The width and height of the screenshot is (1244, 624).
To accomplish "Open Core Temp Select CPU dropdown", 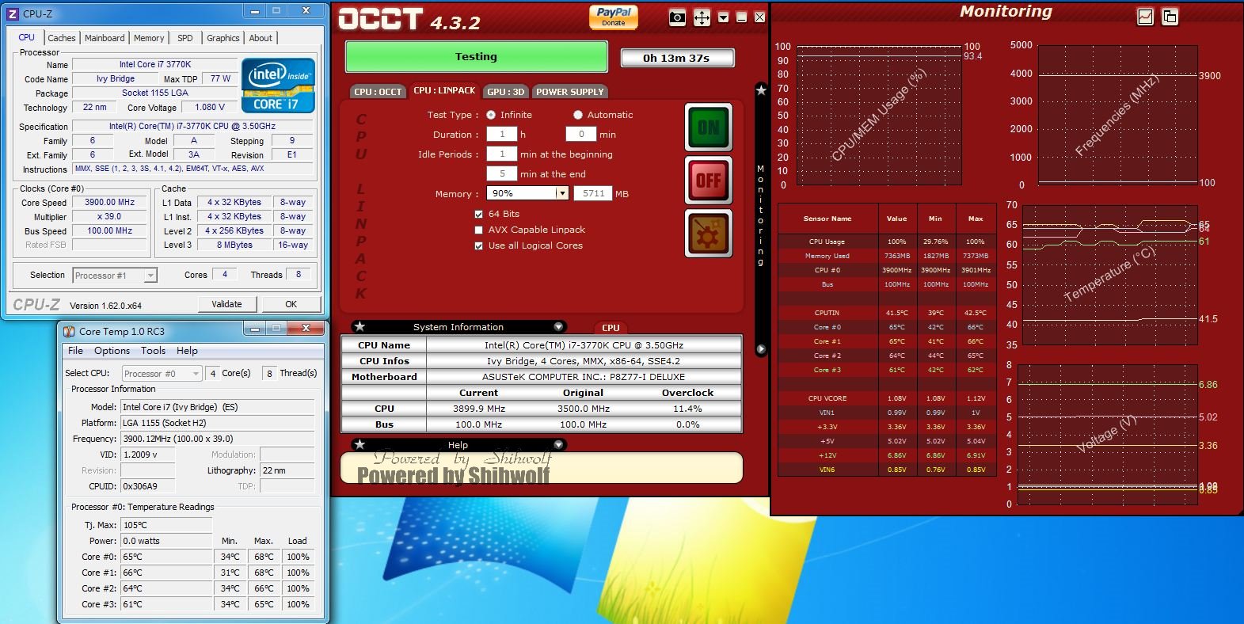I will point(195,374).
